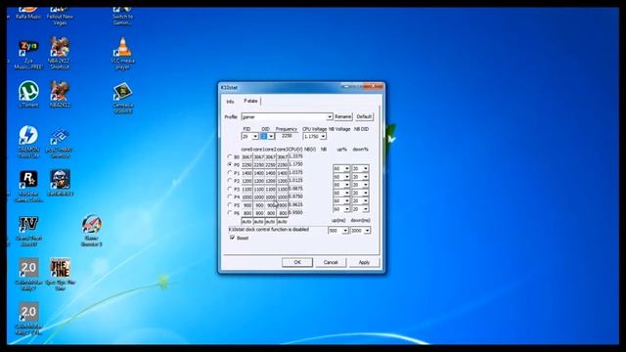Screen dimensions: 626x352
Task: Select the B0 P-state radio button
Action: tap(230, 156)
